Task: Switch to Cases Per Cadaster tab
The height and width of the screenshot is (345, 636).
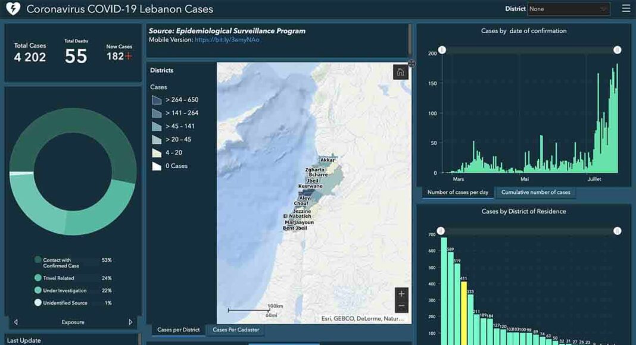Action: click(x=236, y=330)
